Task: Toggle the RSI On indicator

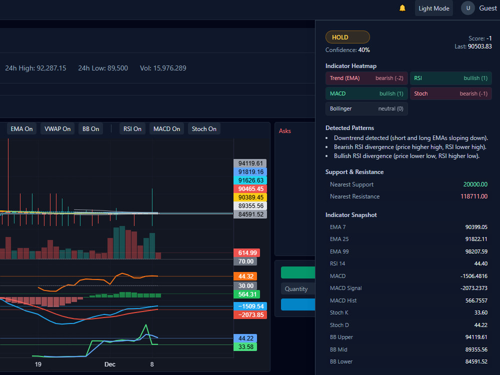Action: pos(132,129)
